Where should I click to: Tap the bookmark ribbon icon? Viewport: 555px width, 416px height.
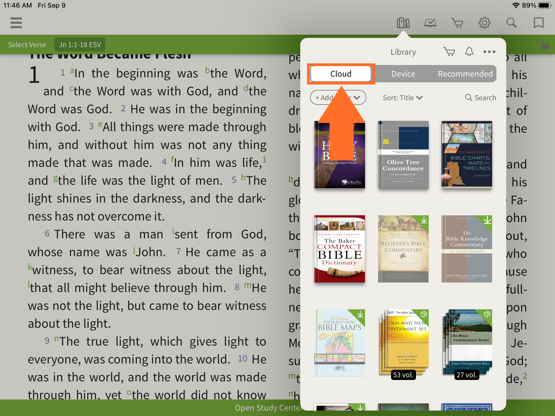[539, 23]
